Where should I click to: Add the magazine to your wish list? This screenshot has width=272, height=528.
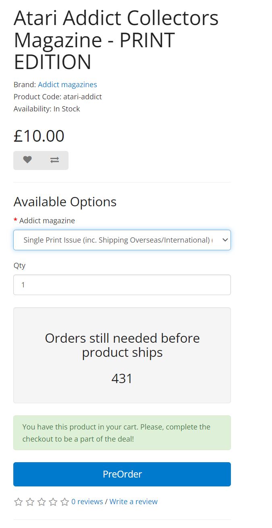point(27,160)
